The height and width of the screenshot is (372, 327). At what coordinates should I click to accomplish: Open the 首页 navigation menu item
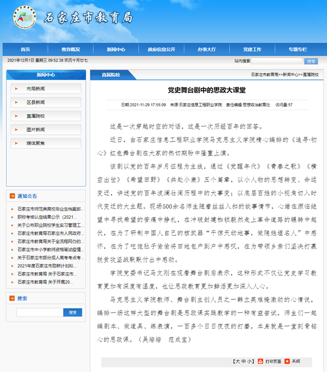[x=25, y=49]
